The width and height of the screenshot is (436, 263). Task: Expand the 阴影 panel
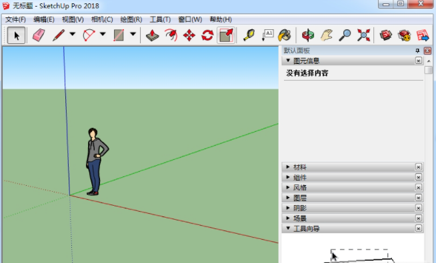[288, 208]
